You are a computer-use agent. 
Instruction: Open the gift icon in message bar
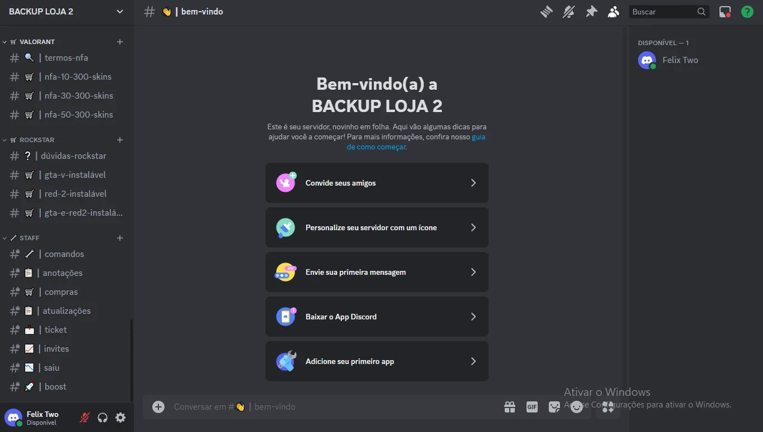(x=510, y=407)
